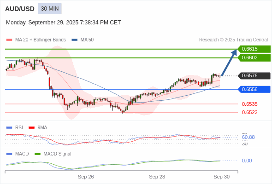Click the 0.6556 pivot price tag

(x=254, y=89)
